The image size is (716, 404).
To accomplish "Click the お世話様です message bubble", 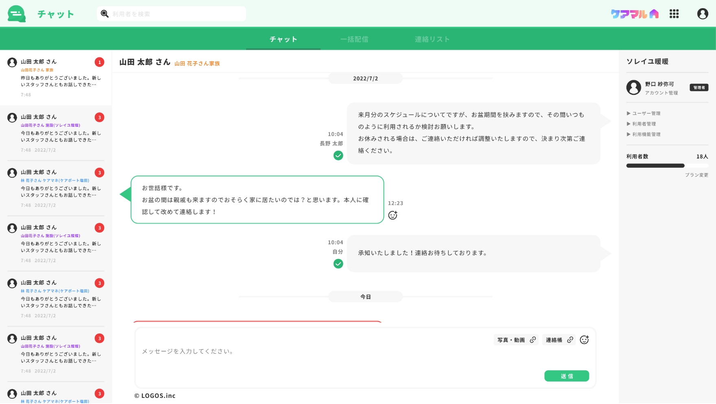I will pyautogui.click(x=257, y=200).
